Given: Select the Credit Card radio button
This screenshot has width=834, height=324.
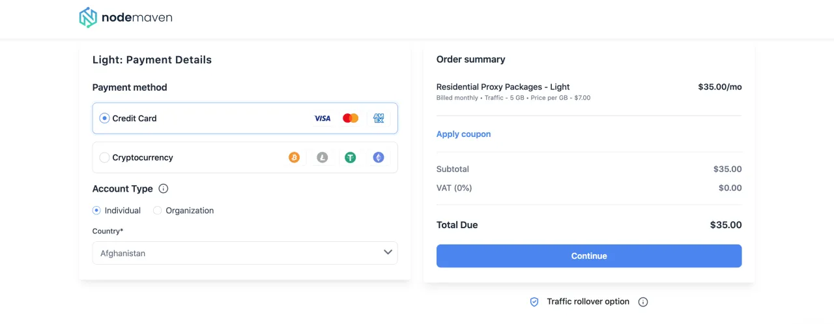Looking at the screenshot, I should [104, 119].
